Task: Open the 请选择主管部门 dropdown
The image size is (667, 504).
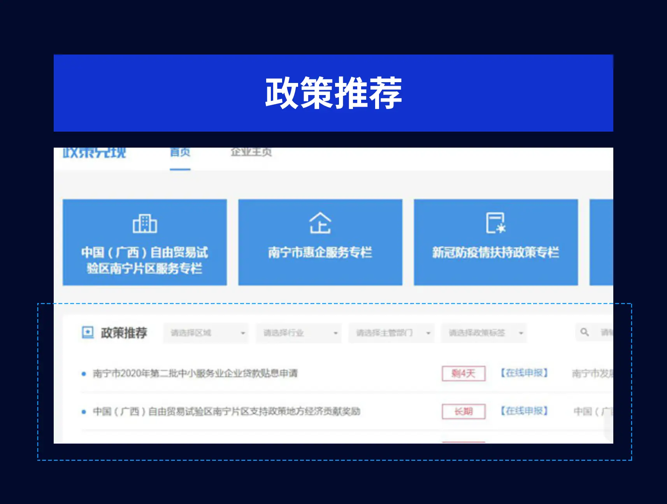Action: 391,333
